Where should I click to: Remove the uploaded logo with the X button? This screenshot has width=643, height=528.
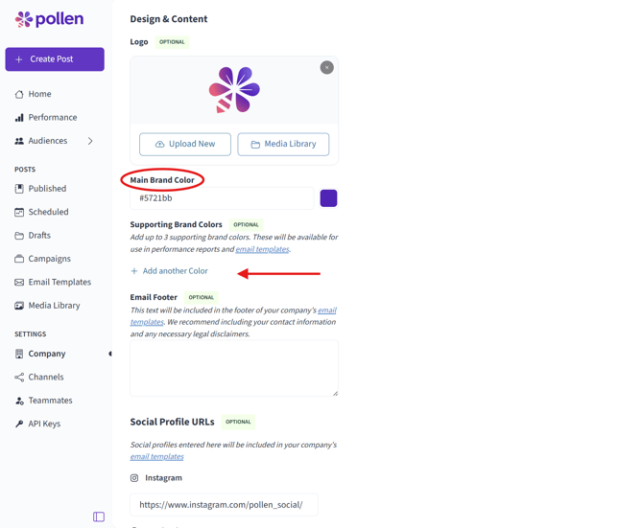[x=327, y=67]
